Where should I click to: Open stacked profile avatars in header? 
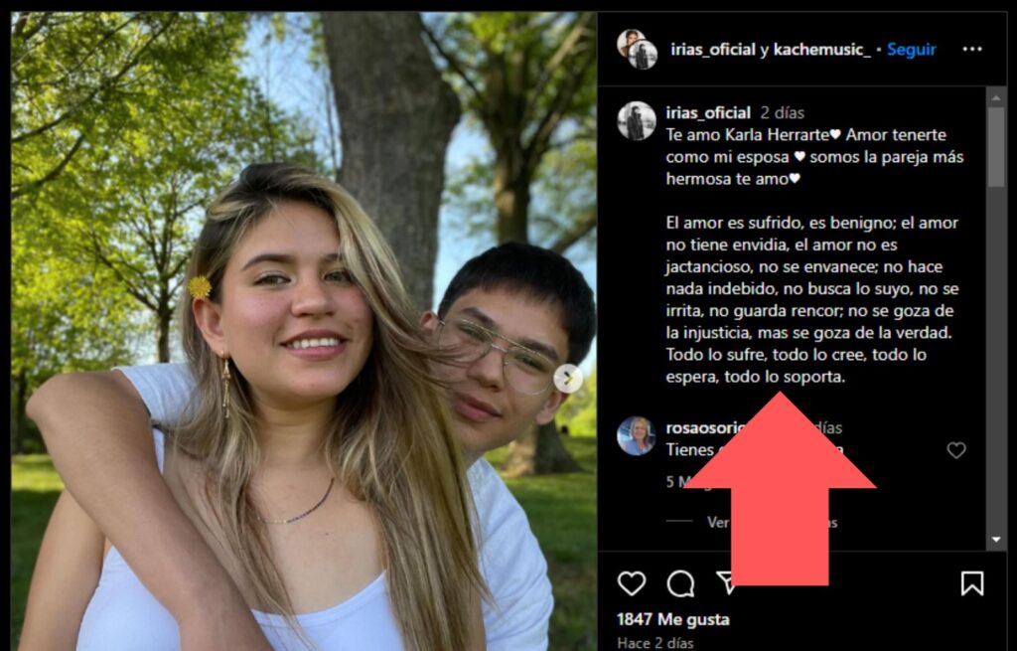(x=637, y=50)
